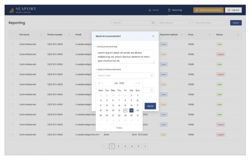The width and height of the screenshot is (250, 160).
Task: Click the Unpaid tag in last row
Action: [x=221, y=135]
